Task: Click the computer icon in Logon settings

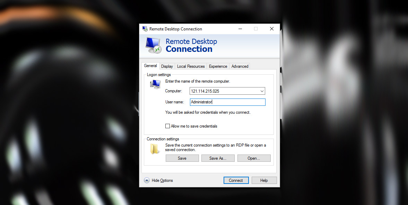Action: click(155, 84)
